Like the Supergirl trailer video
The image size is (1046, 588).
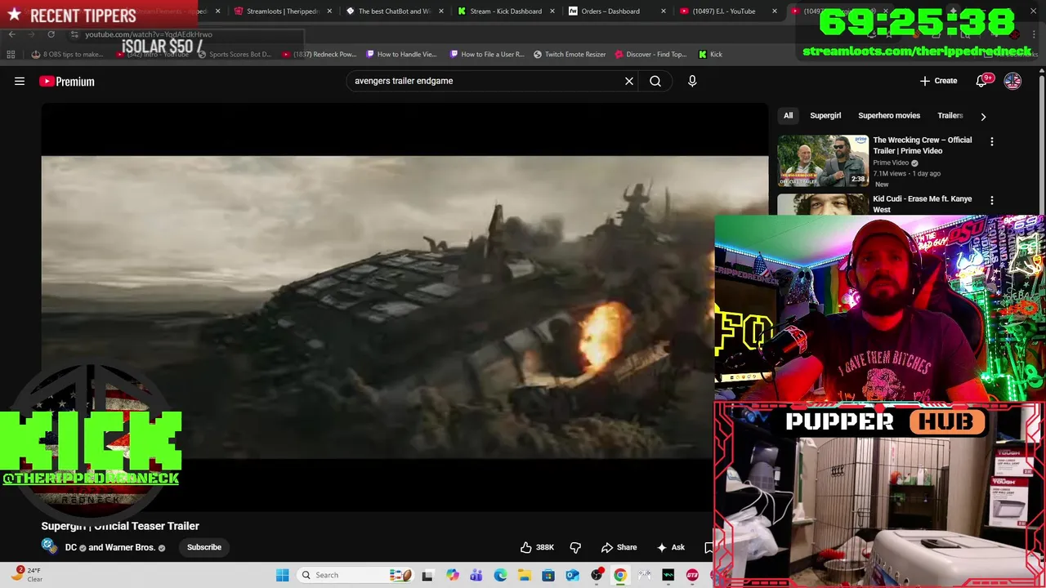pos(538,547)
